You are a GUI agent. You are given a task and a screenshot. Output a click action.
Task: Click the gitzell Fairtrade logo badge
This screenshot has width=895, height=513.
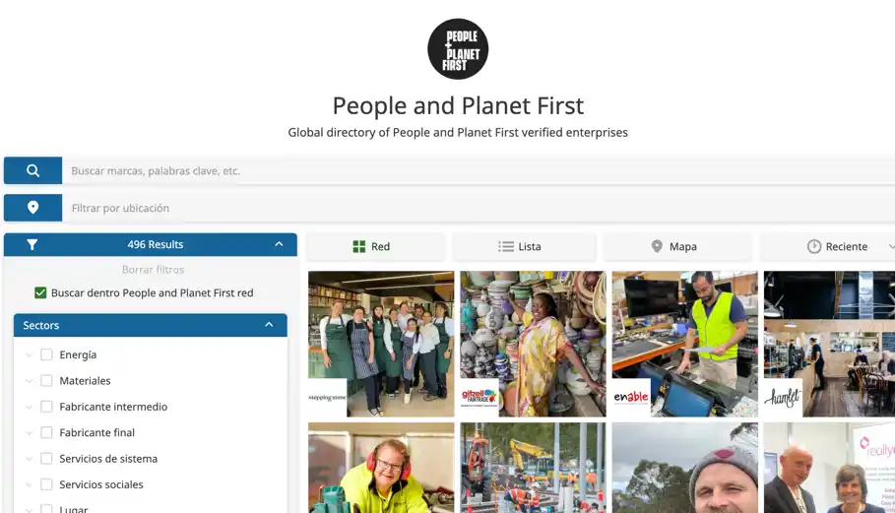[479, 397]
